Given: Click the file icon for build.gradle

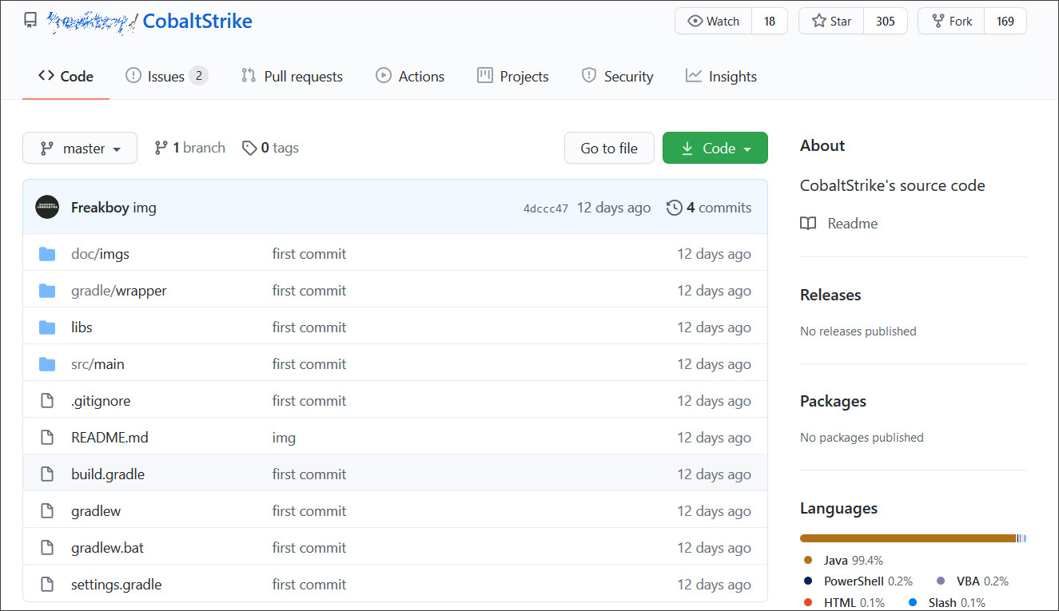Looking at the screenshot, I should click(47, 474).
